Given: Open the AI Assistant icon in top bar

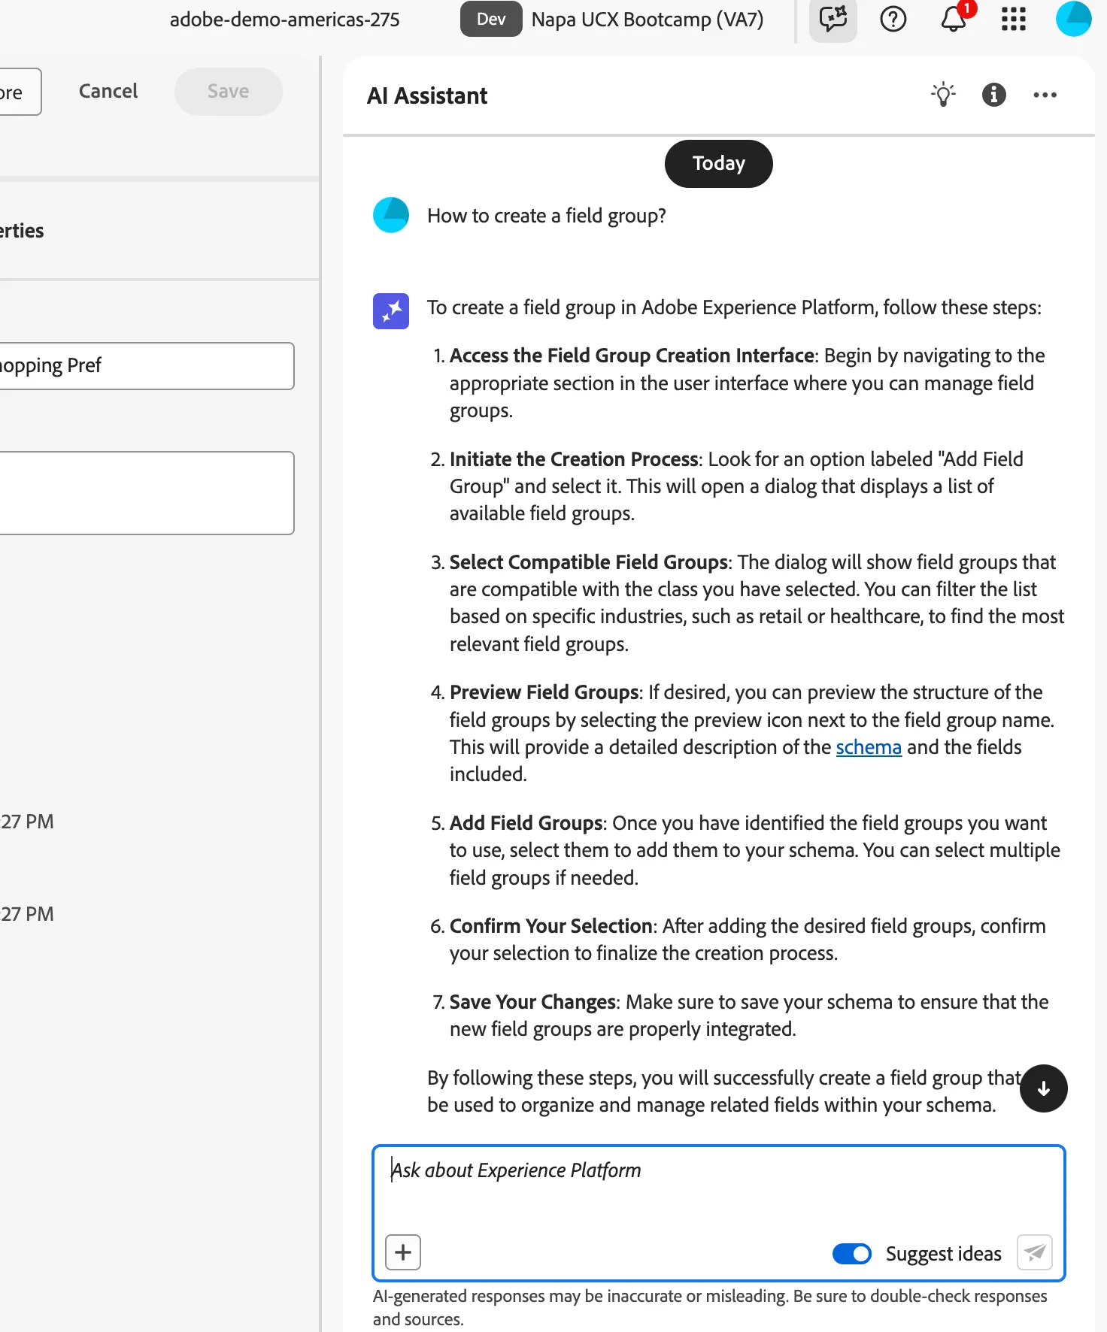Looking at the screenshot, I should (833, 19).
